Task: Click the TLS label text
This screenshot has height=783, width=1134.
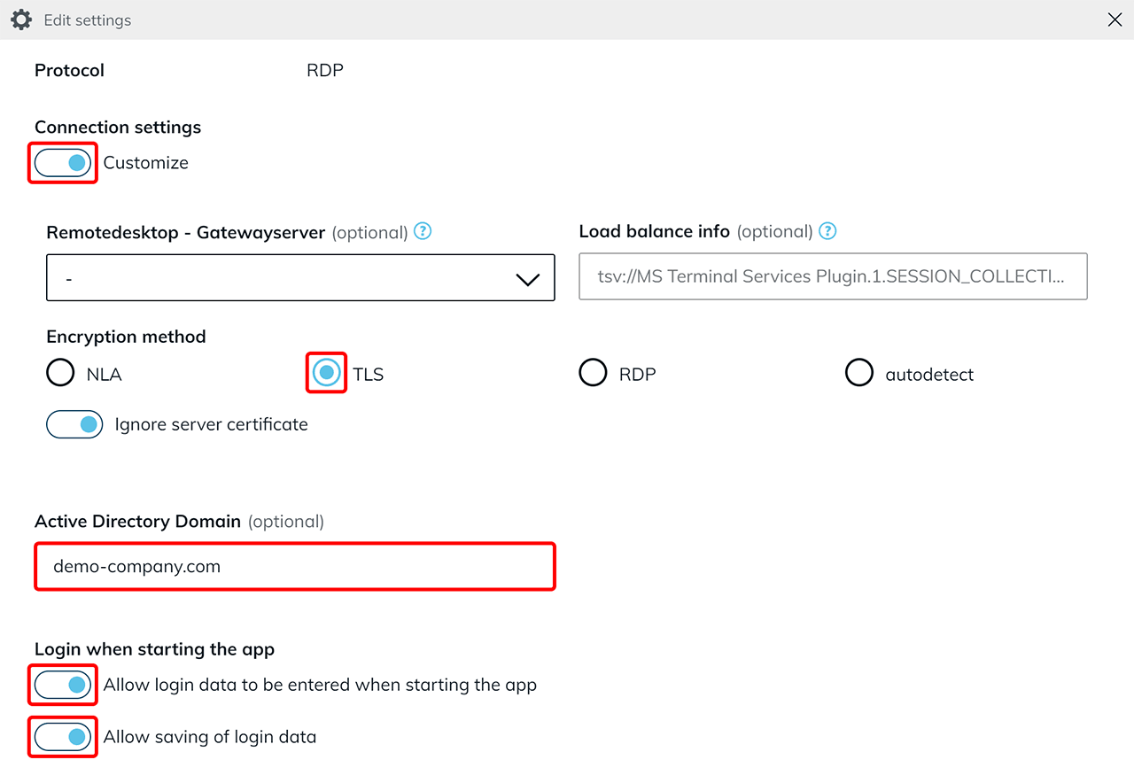Action: [368, 375]
